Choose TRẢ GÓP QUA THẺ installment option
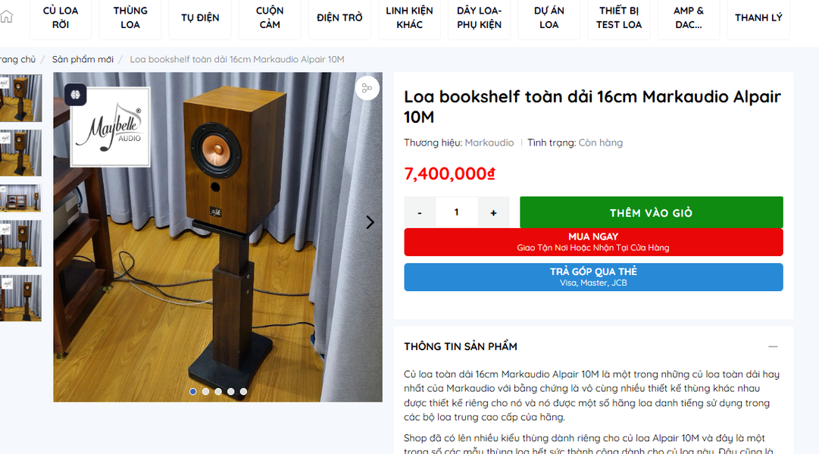Image resolution: width=819 pixels, height=454 pixels. pyautogui.click(x=593, y=277)
